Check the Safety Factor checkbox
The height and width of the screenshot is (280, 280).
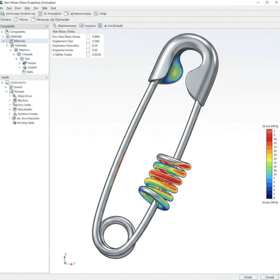88,54
